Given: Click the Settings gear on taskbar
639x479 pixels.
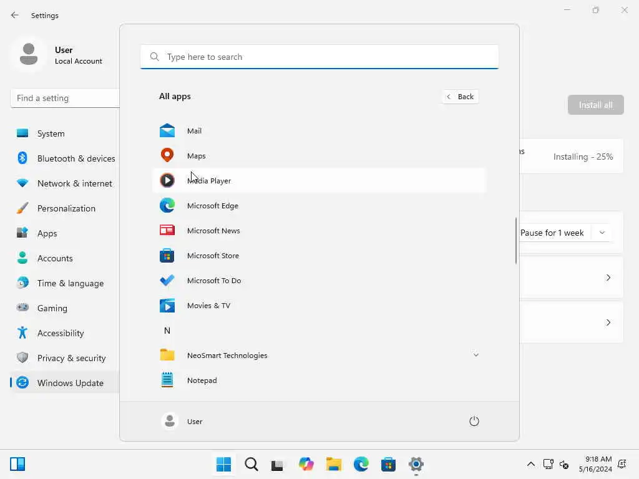Looking at the screenshot, I should (416, 464).
